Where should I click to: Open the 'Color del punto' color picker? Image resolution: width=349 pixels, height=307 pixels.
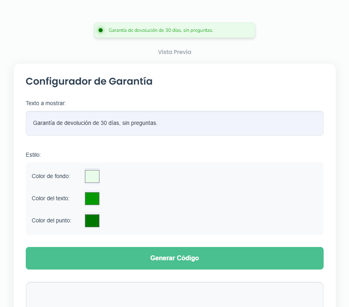92,220
